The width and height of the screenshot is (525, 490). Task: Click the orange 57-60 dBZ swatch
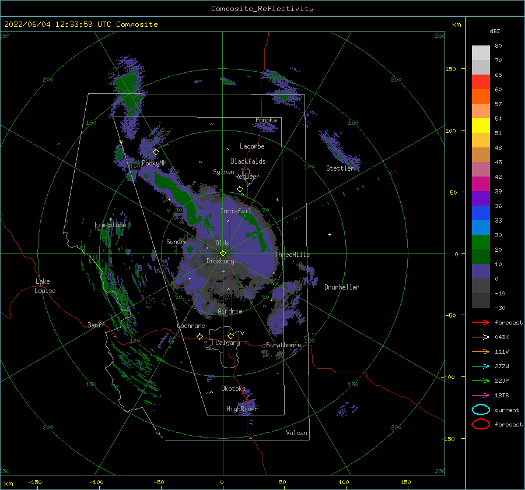tap(481, 97)
